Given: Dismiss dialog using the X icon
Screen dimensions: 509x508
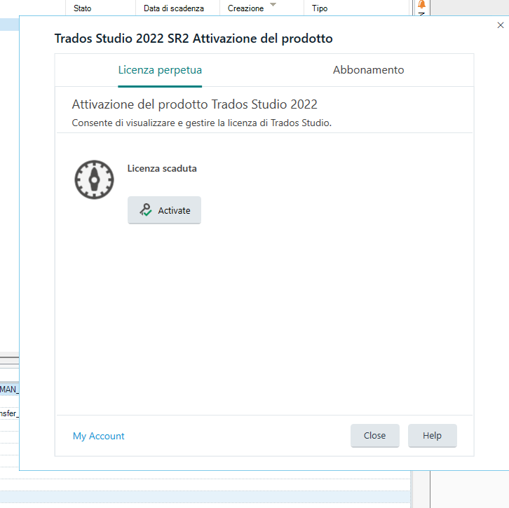Looking at the screenshot, I should click(x=500, y=25).
